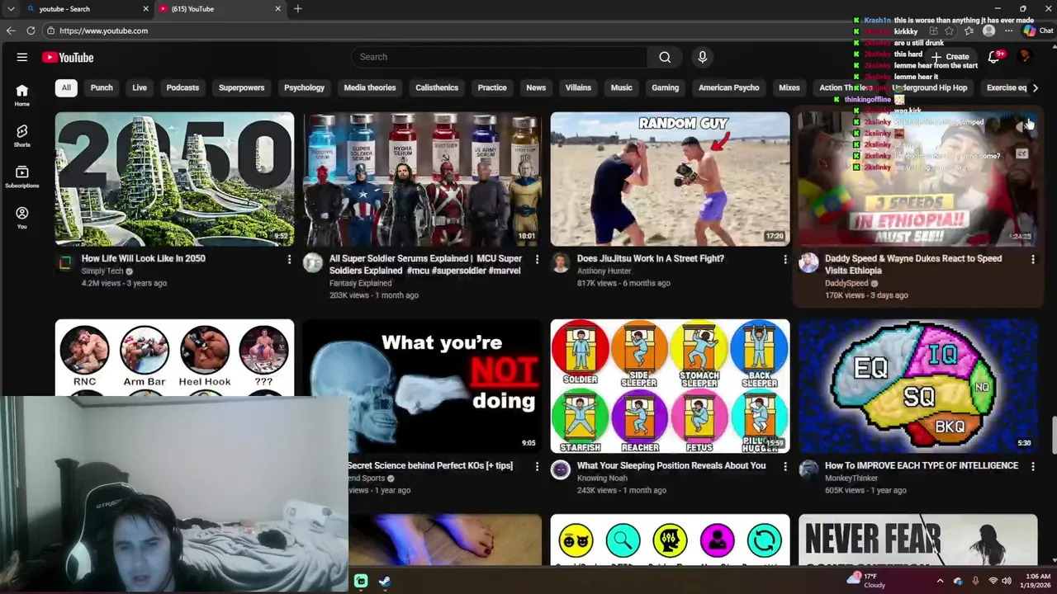The image size is (1057, 594).
Task: Play the Super Soldier Serums thumbnail
Action: [x=422, y=179]
